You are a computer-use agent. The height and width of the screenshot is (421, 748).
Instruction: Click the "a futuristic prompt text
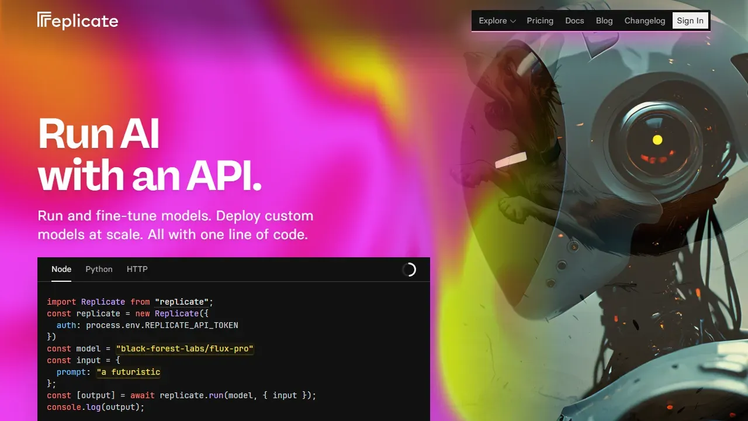click(128, 372)
